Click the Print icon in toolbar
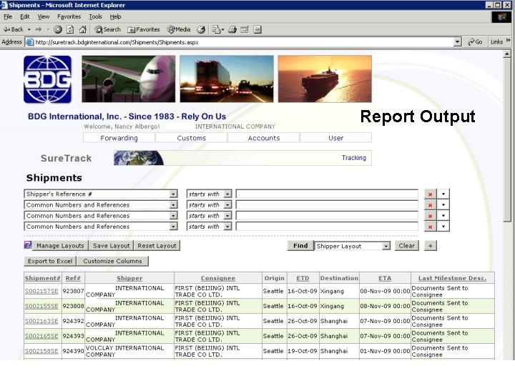515x386 pixels. pyautogui.click(x=232, y=29)
